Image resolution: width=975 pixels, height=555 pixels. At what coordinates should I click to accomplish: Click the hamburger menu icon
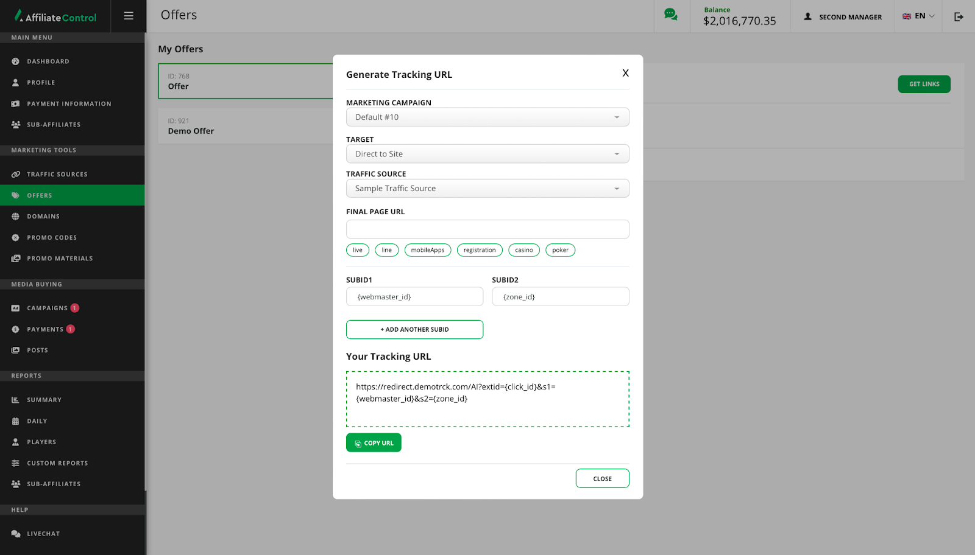pos(129,16)
